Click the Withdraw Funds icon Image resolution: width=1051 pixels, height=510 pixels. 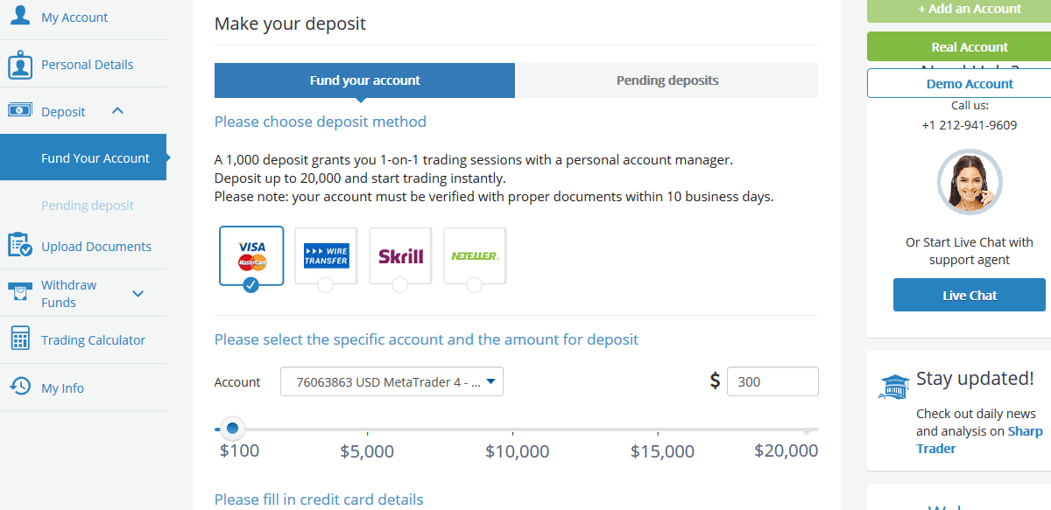pyautogui.click(x=20, y=292)
